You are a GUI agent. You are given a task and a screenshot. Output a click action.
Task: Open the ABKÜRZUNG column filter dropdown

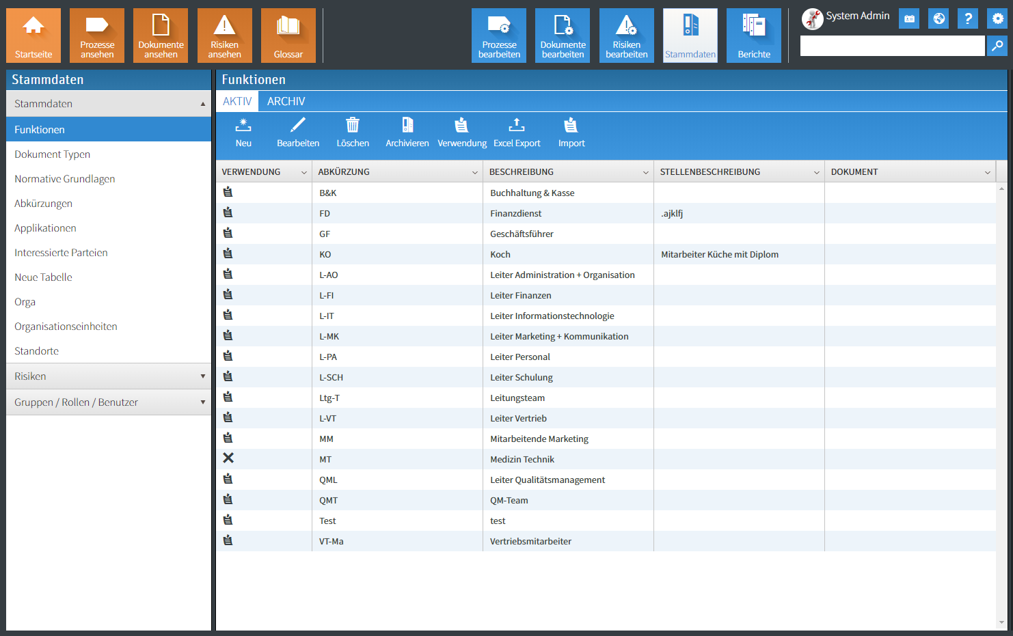(474, 173)
